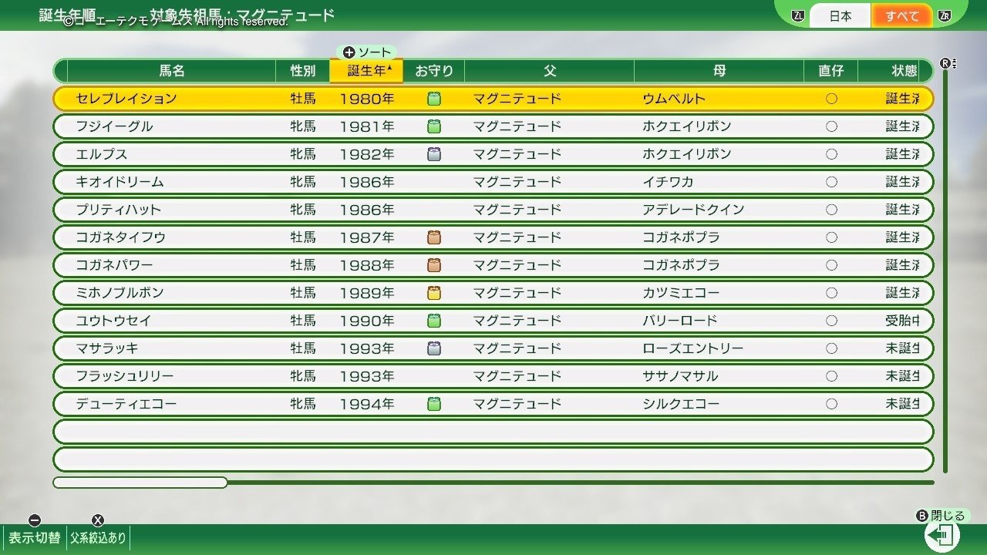Toggle the 直仔 circle for フジイーグル

831,126
